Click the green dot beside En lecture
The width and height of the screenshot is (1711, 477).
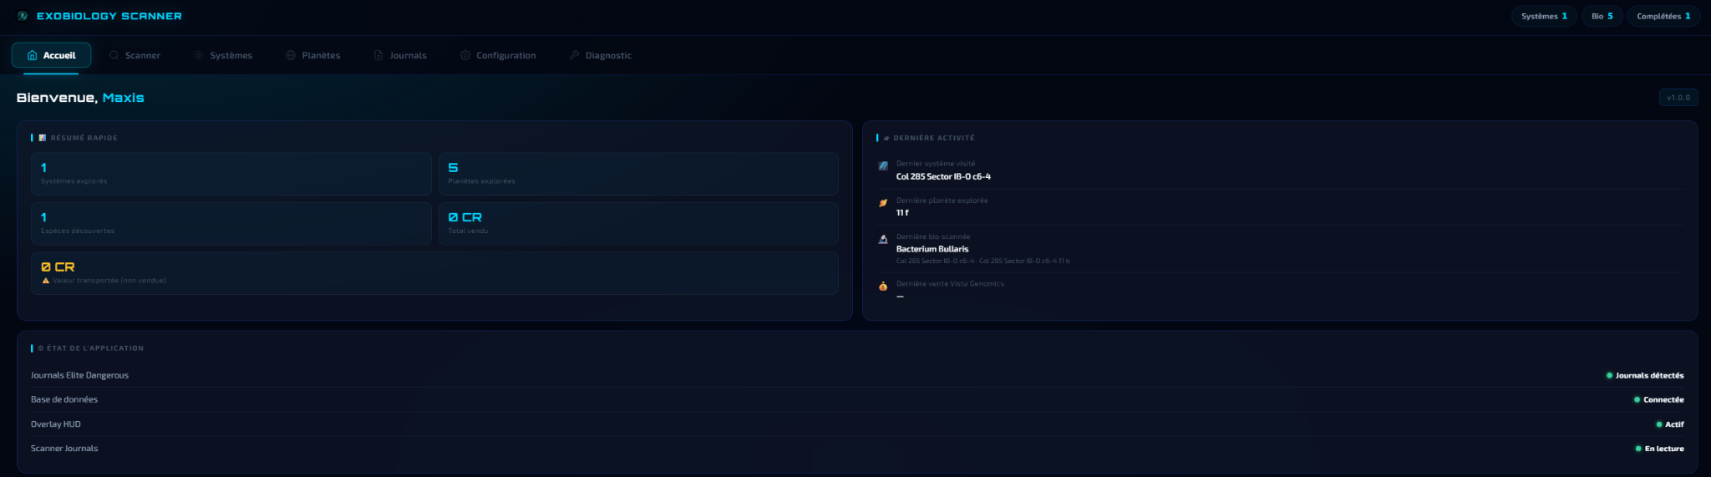tap(1638, 449)
